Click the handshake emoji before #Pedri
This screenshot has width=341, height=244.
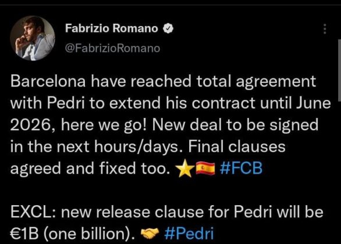click(150, 234)
